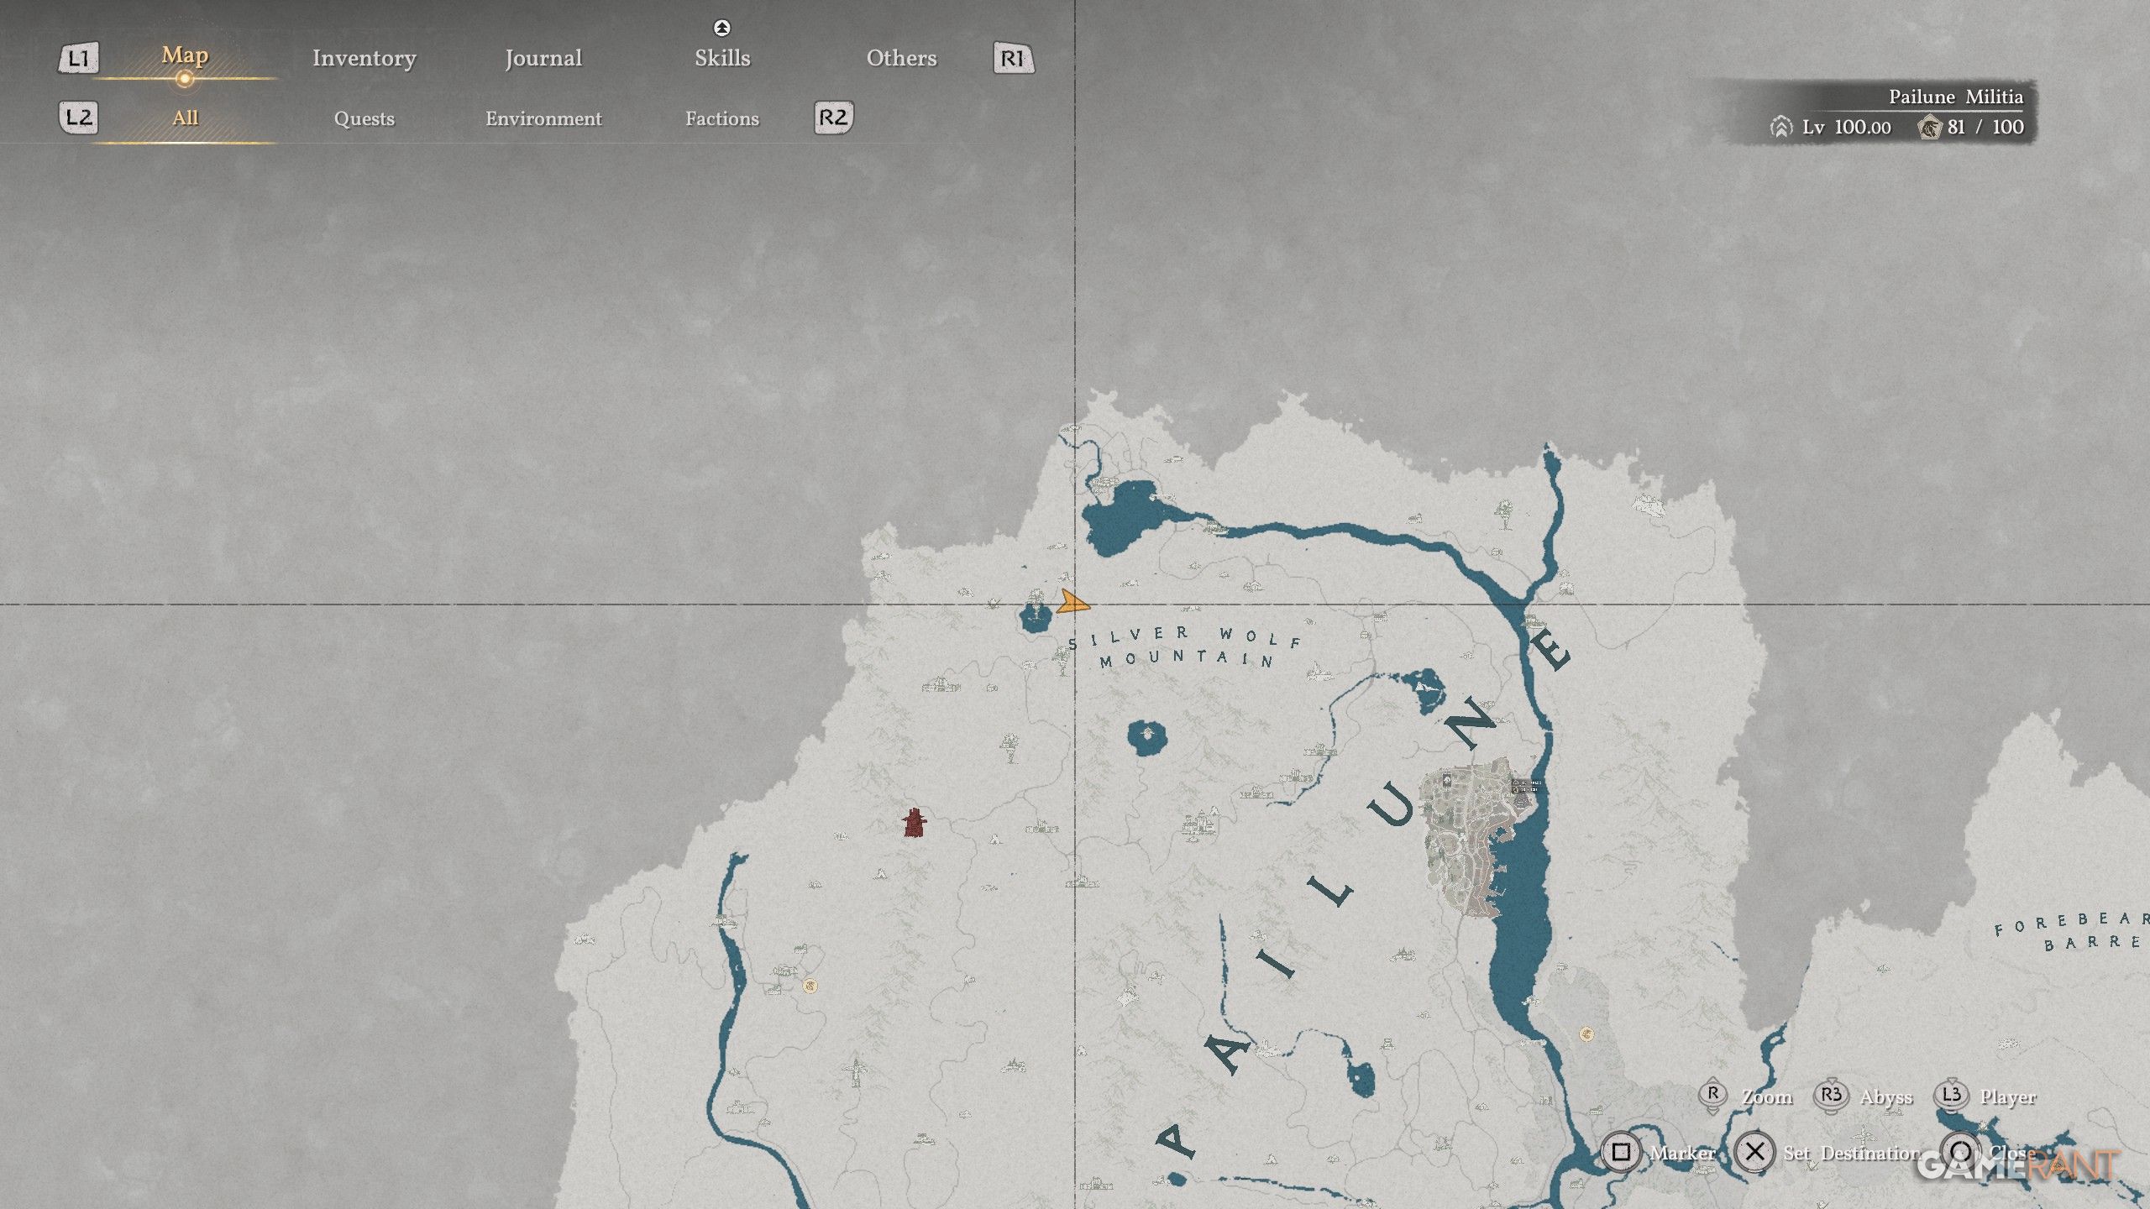Click the R2 next-filter icon

tap(833, 118)
